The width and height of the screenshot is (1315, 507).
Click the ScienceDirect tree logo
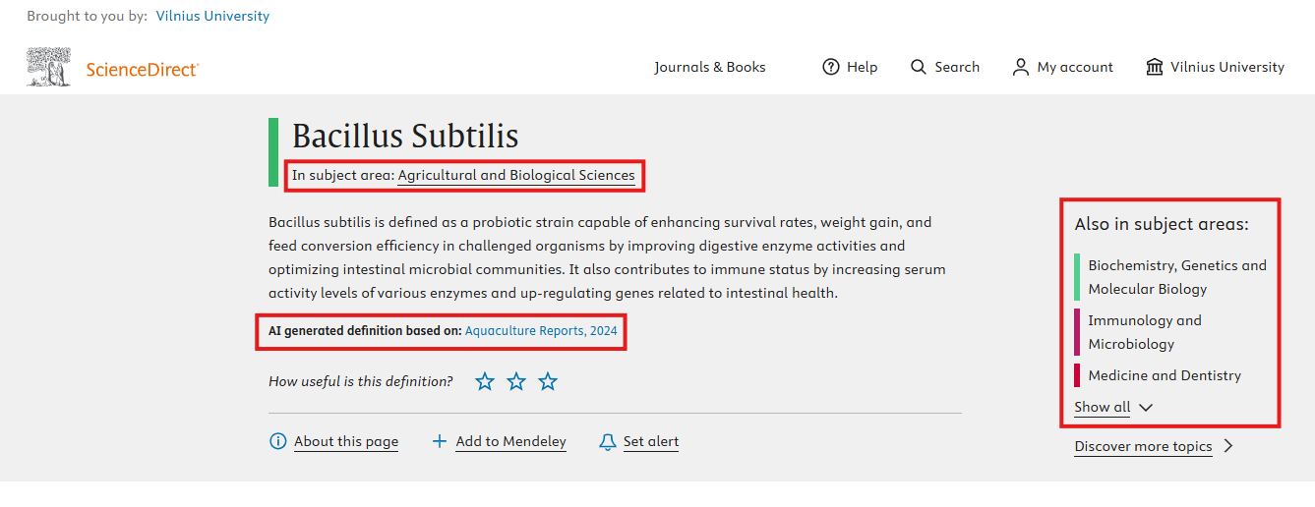pyautogui.click(x=48, y=67)
